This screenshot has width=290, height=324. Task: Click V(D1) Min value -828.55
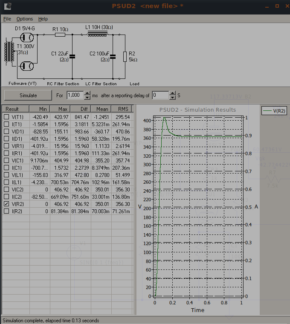40,131
